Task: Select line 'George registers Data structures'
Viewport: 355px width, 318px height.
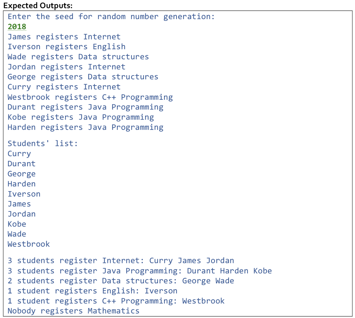Action: [83, 77]
